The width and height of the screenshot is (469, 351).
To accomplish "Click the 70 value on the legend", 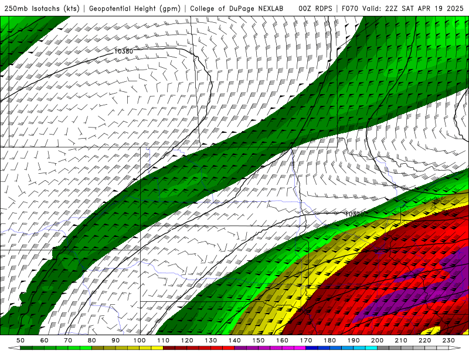I will tap(68, 340).
